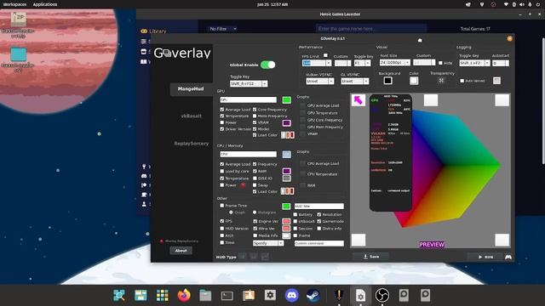Click the Run button
The image size is (545, 306).
coord(485,257)
